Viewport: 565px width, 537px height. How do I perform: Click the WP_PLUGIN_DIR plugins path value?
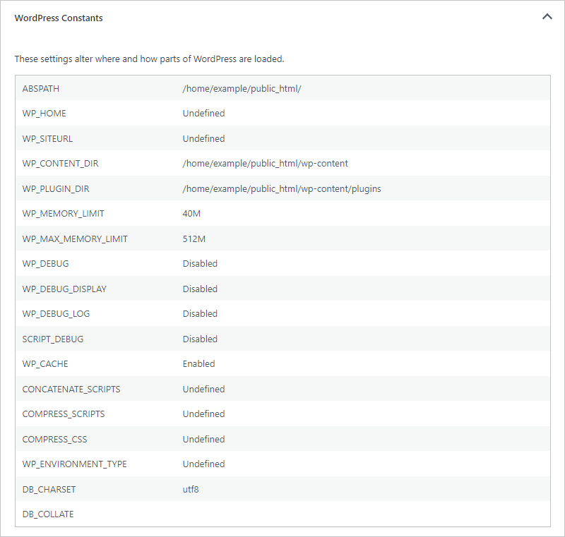(x=282, y=188)
